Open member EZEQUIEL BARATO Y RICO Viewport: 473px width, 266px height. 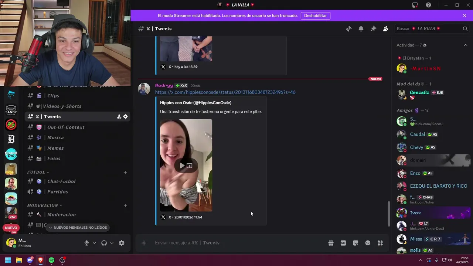[431, 186]
